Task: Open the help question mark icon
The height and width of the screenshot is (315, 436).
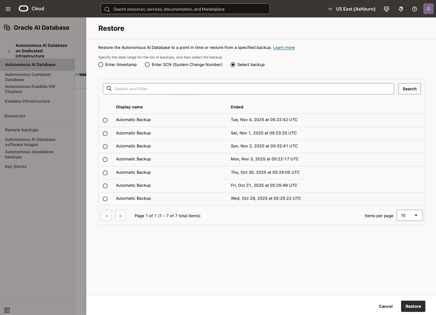Action: [414, 9]
